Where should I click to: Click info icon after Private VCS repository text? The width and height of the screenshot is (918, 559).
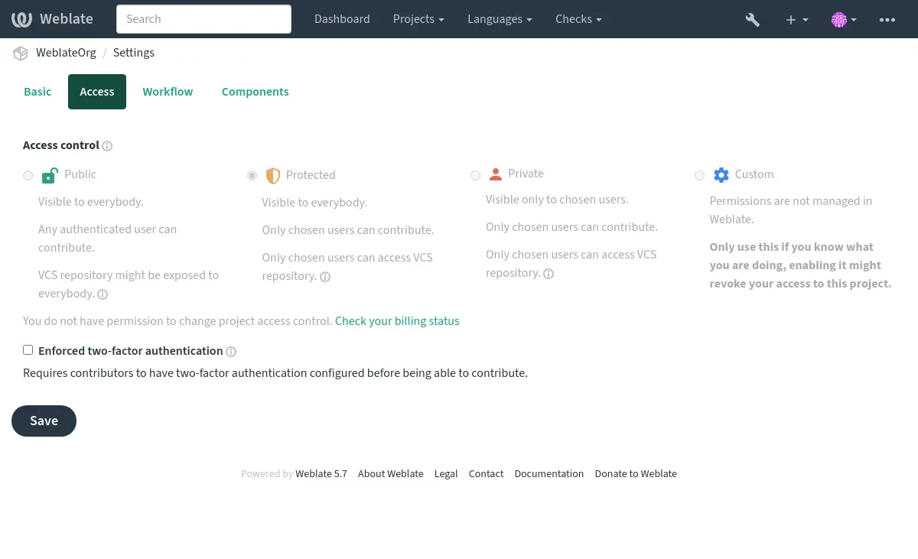click(549, 274)
